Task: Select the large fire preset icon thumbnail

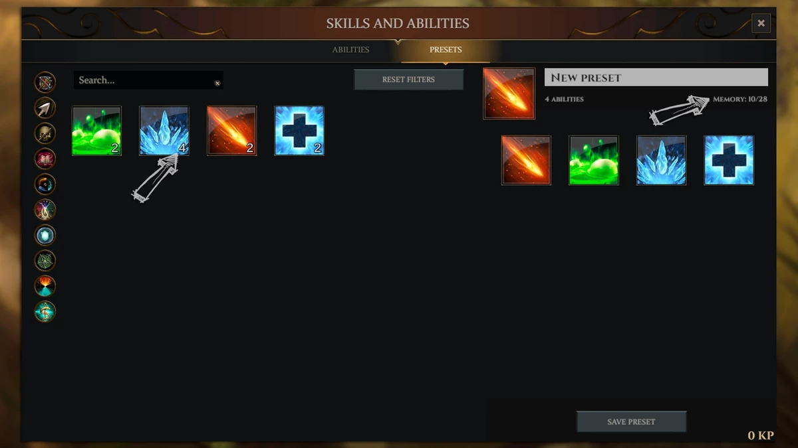Action: pyautogui.click(x=509, y=94)
